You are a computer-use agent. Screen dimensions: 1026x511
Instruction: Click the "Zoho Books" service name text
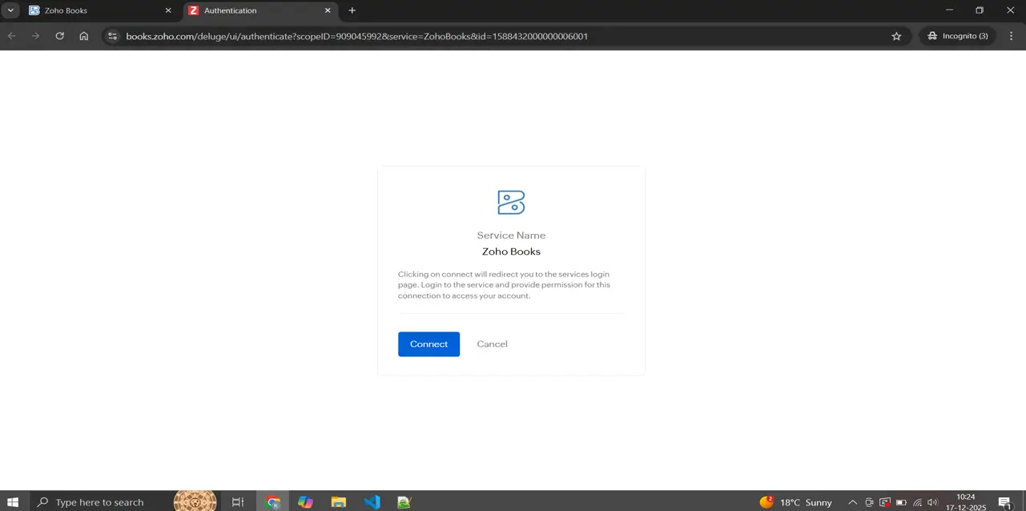(x=511, y=251)
